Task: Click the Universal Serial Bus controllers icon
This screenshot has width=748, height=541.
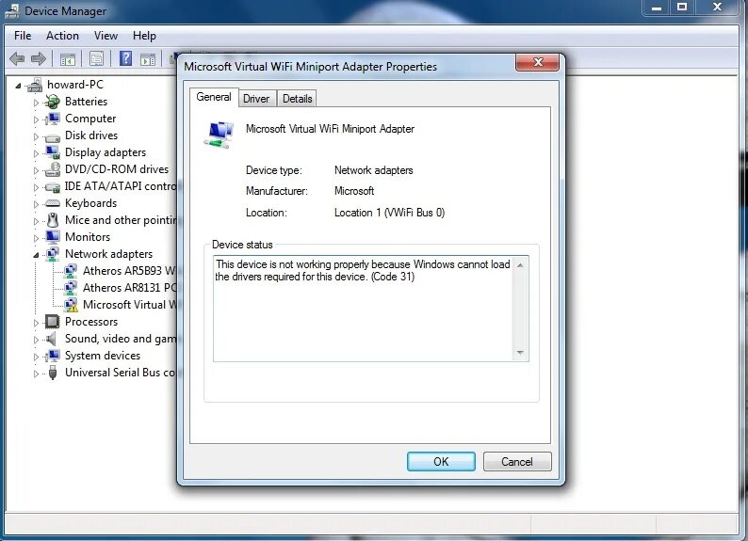Action: pyautogui.click(x=53, y=373)
